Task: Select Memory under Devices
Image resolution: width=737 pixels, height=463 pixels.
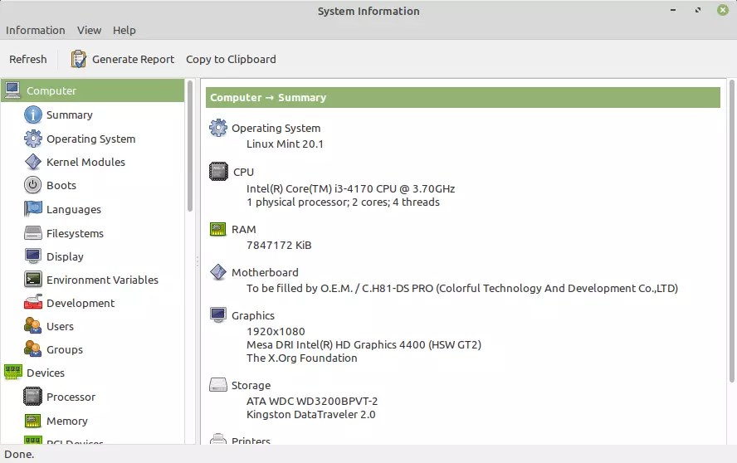Action: point(66,421)
